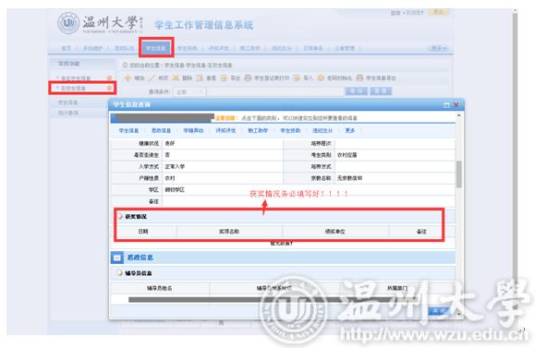
Task: Switch to 评奖评优 tab in the dialog
Action: click(x=225, y=130)
